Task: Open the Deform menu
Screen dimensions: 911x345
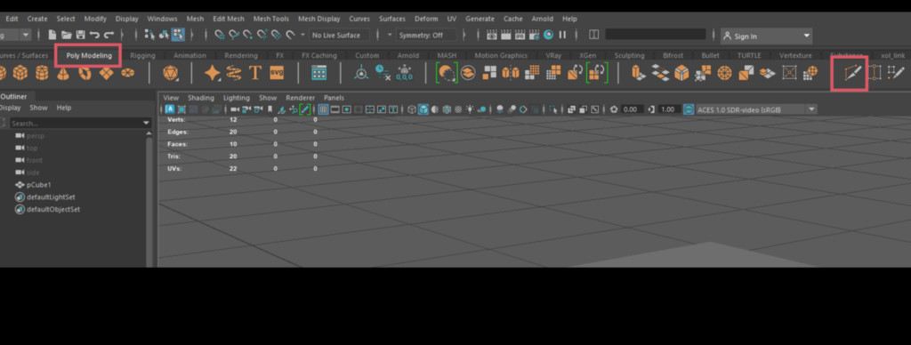Action: (426, 19)
